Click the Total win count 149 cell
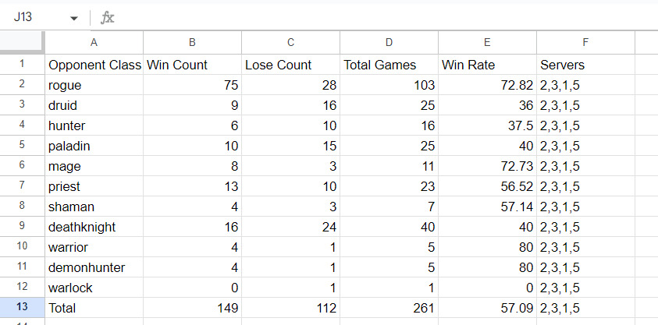 tap(192, 308)
